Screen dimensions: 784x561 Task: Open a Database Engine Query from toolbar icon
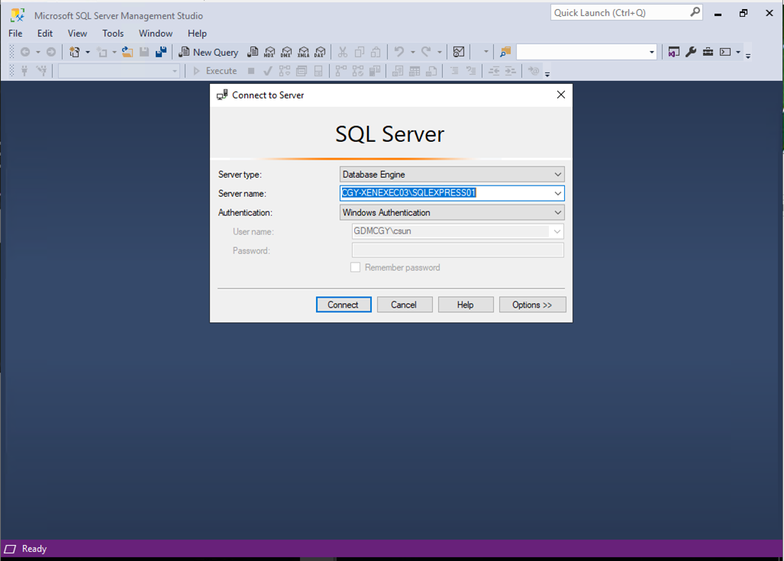click(253, 52)
